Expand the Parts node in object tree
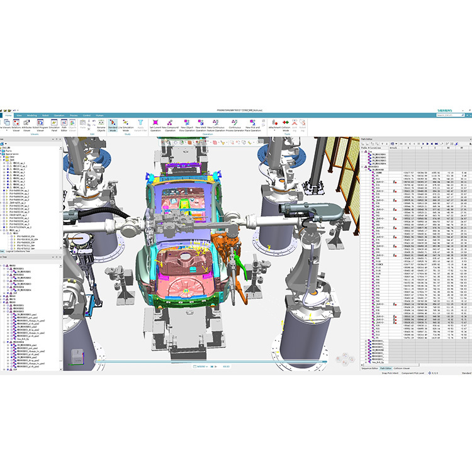This screenshot has height=472, width=472. 2,151
